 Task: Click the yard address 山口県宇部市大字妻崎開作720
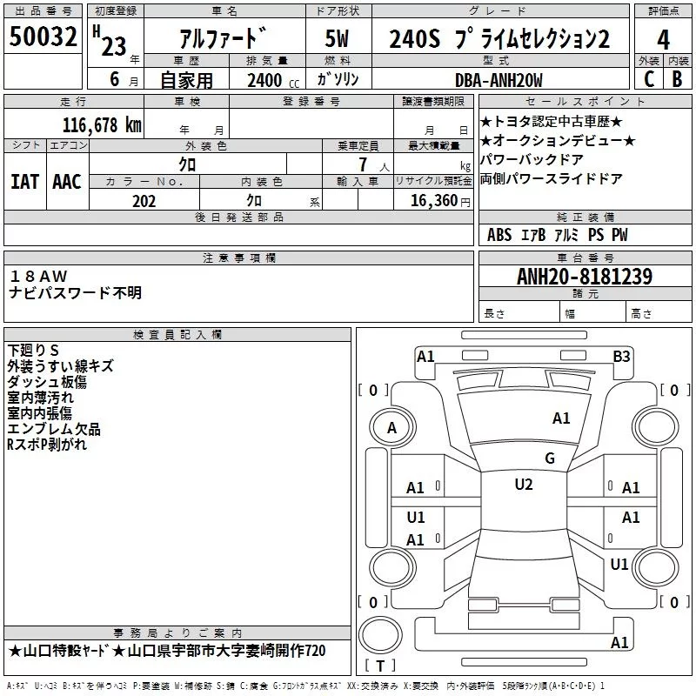226,651
